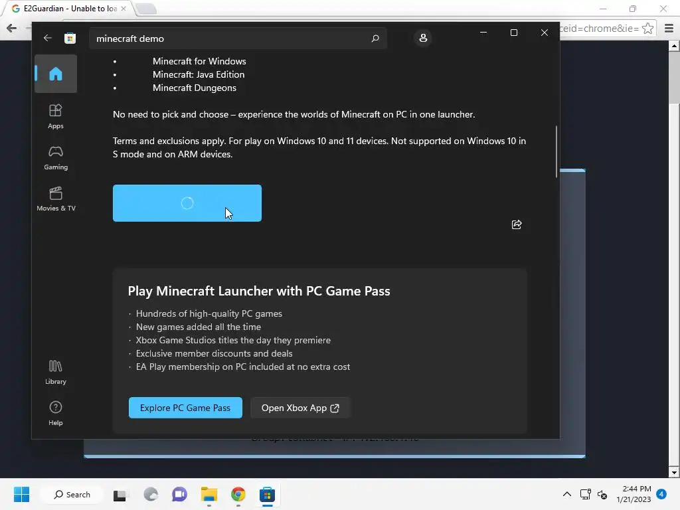
Task: Show hidden system tray icons
Action: coord(567,494)
